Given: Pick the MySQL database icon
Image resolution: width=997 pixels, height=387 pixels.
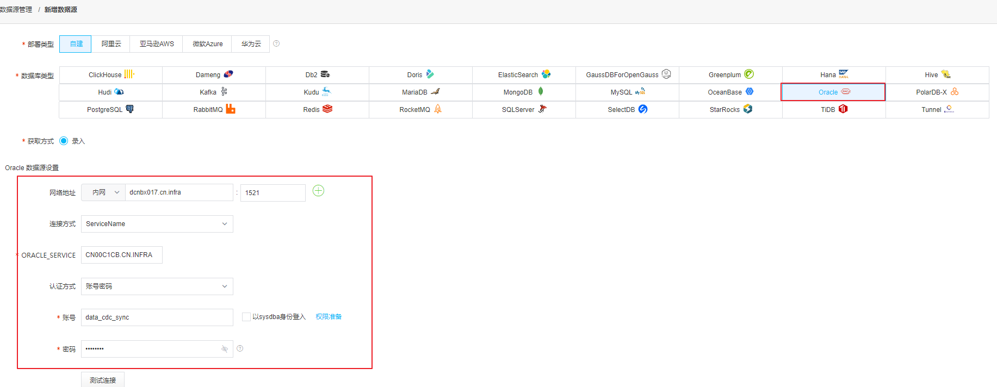Looking at the screenshot, I should pos(640,91).
